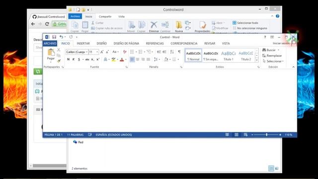This screenshot has height=179, width=318.
Task: Click the bullet list icon
Action: [132, 52]
